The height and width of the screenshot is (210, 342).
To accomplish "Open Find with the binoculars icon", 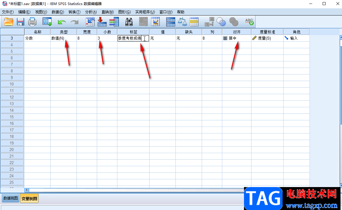I will [129, 22].
